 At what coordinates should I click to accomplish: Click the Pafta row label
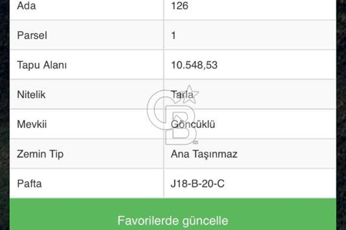point(30,184)
